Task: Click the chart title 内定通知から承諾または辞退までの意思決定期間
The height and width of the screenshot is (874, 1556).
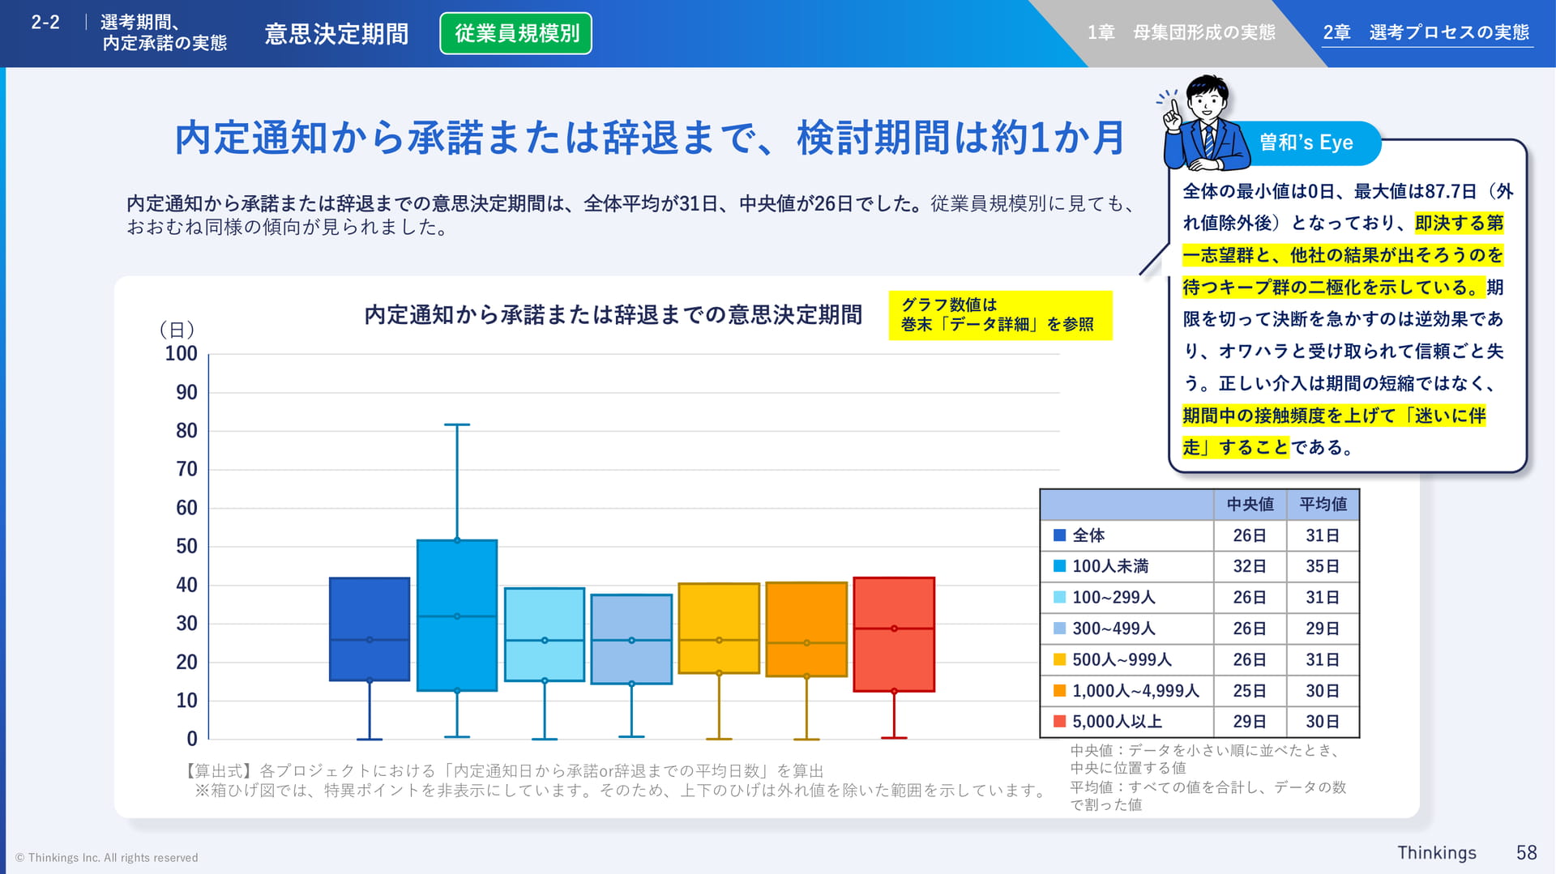Action: coord(613,315)
